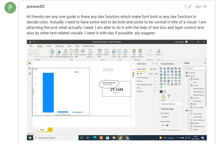
Task: Open the Recent sources dropdown
Action: (90, 53)
